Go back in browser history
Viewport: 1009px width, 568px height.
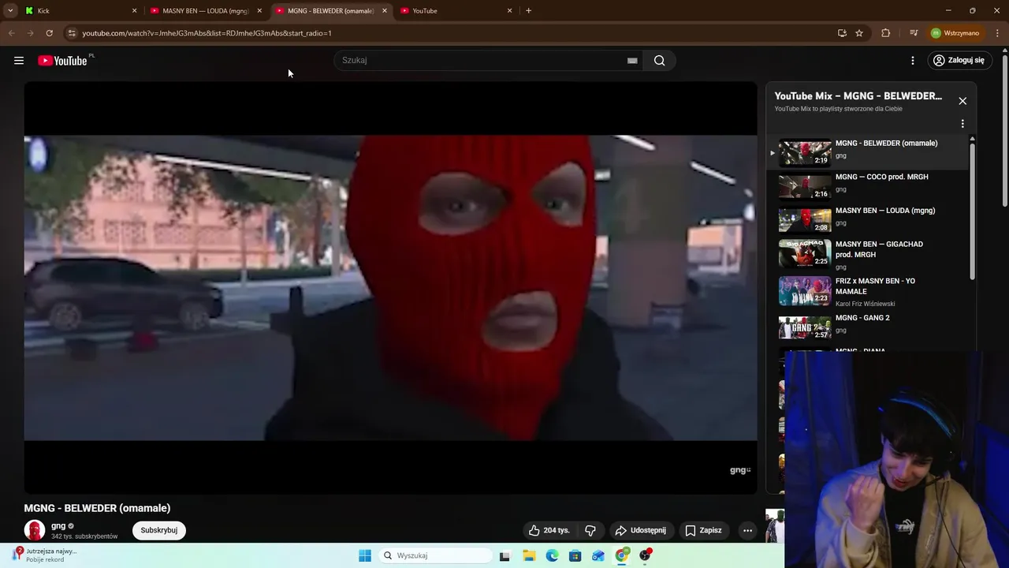coord(11,33)
